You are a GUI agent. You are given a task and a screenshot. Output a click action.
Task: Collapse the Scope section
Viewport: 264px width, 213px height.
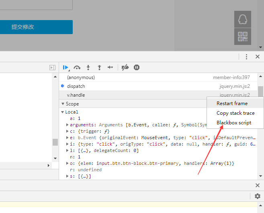tap(63, 104)
